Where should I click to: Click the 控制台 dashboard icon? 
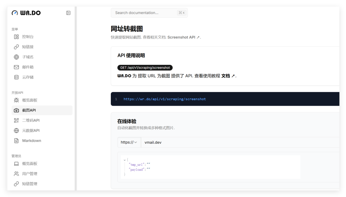point(16,37)
